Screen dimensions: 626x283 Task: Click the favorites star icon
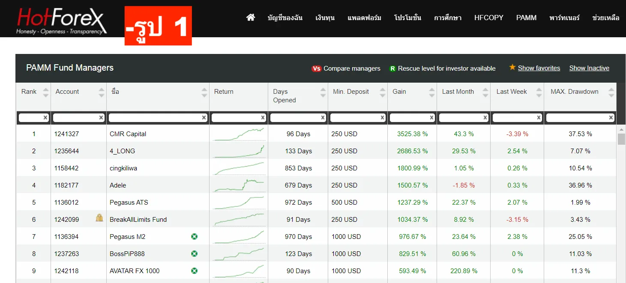[x=512, y=67]
